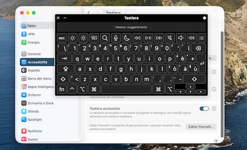Click the settings search field Cerca
Screen dimensions: 247x150
(x=37, y=25)
